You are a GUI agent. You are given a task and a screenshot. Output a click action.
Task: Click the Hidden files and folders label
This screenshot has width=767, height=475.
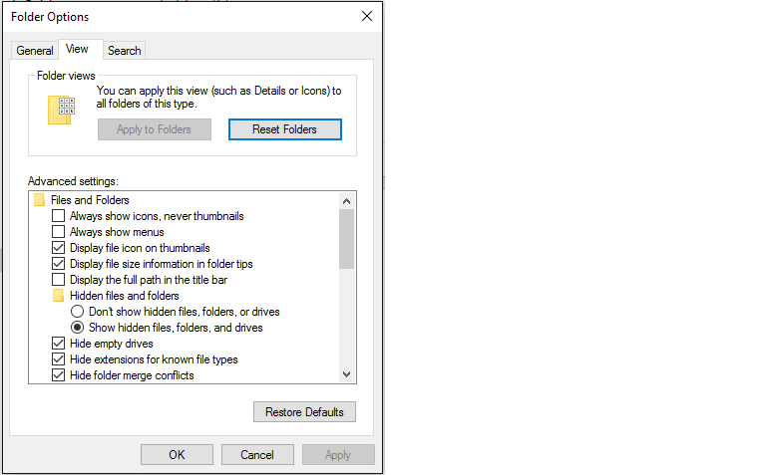(x=125, y=296)
